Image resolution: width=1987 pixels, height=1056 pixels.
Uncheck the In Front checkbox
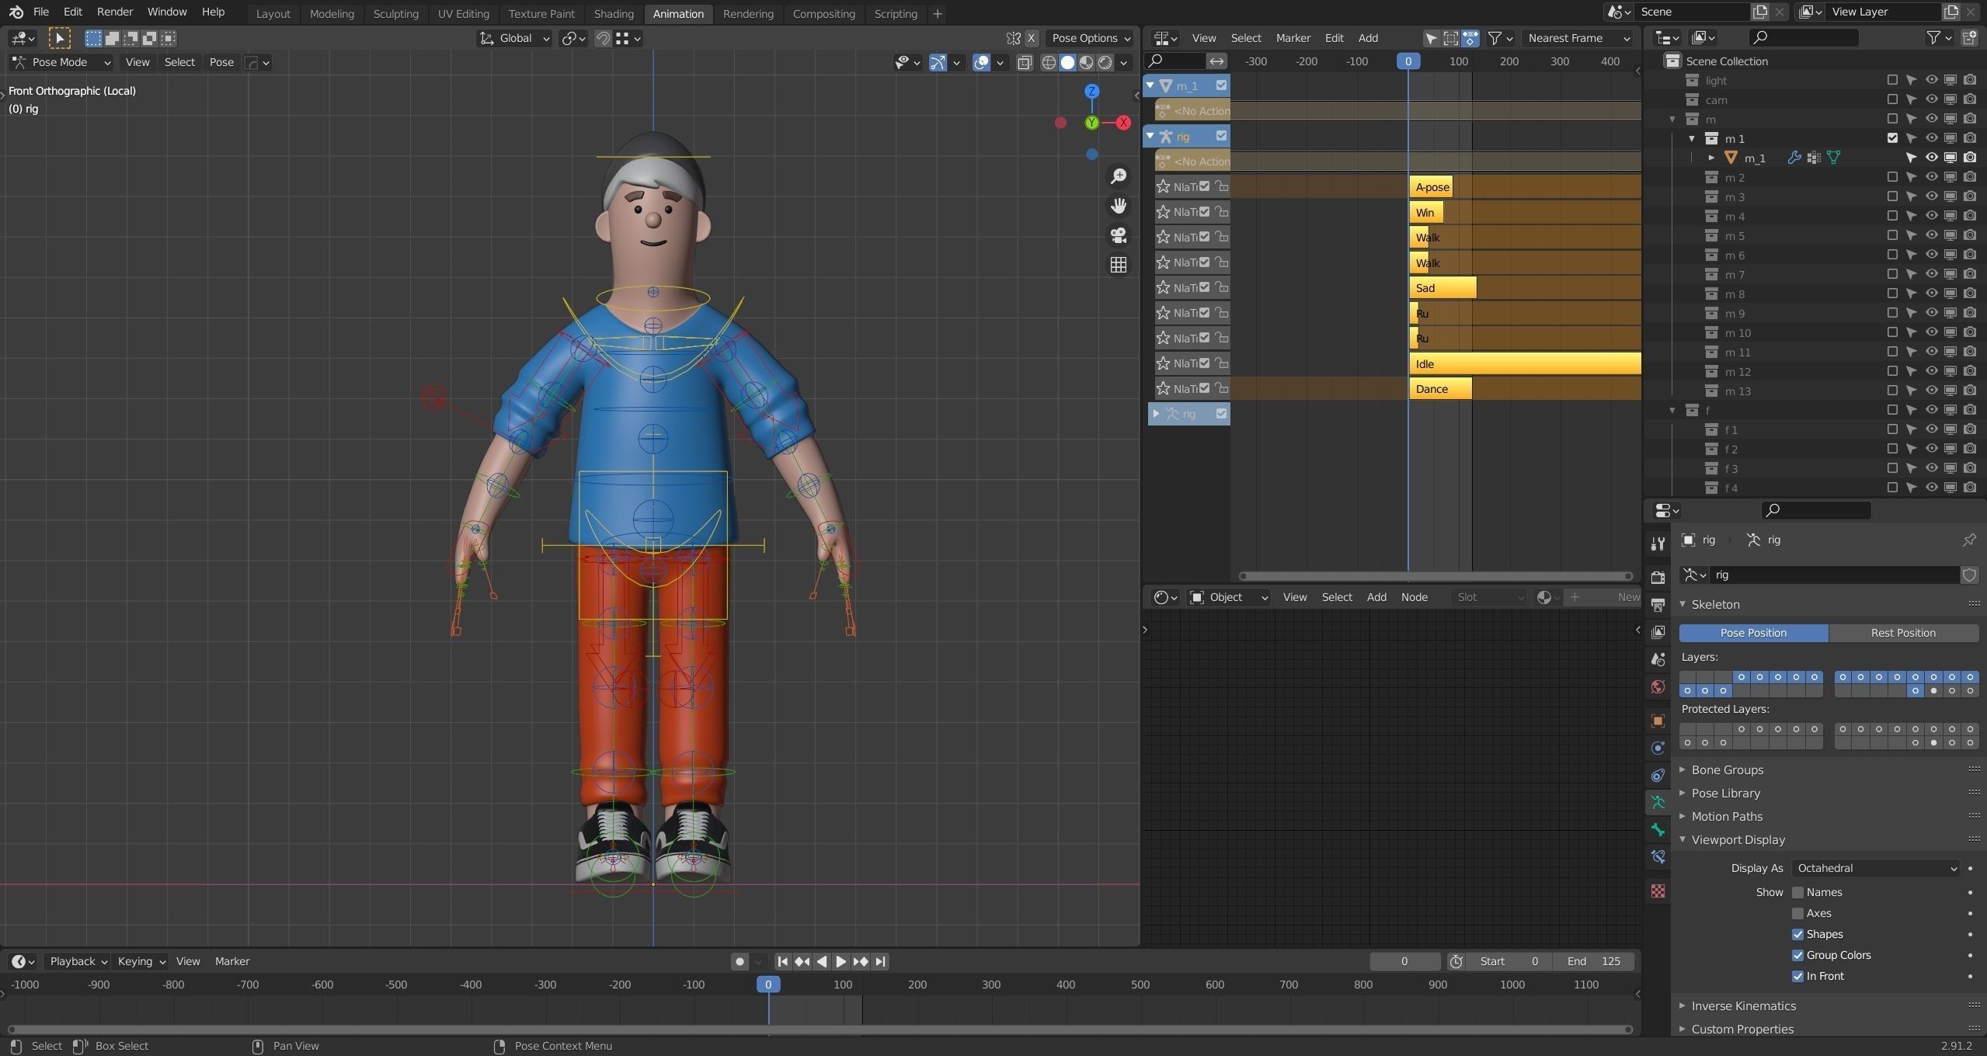[x=1797, y=976]
